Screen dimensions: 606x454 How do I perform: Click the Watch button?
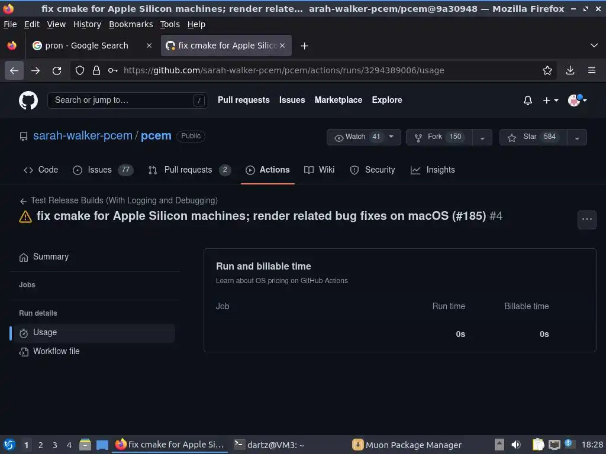pyautogui.click(x=364, y=137)
